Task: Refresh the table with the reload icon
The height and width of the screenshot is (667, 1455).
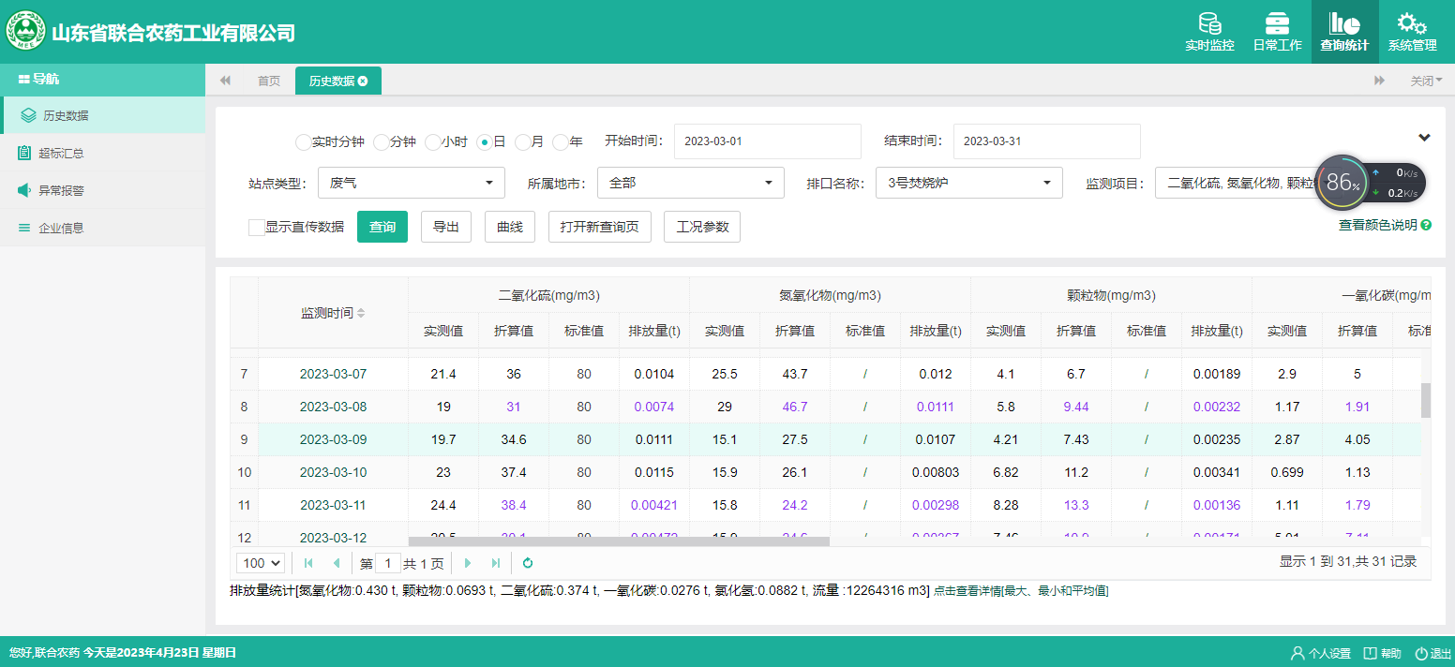Action: (528, 563)
